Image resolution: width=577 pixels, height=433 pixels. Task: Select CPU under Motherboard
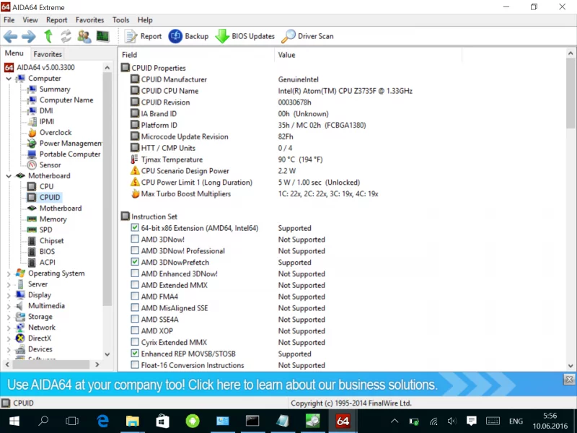(x=46, y=187)
